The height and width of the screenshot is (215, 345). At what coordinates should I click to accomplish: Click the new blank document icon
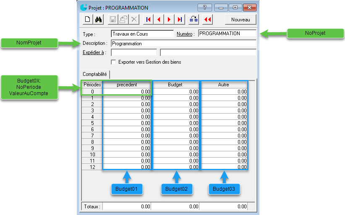[x=88, y=19]
